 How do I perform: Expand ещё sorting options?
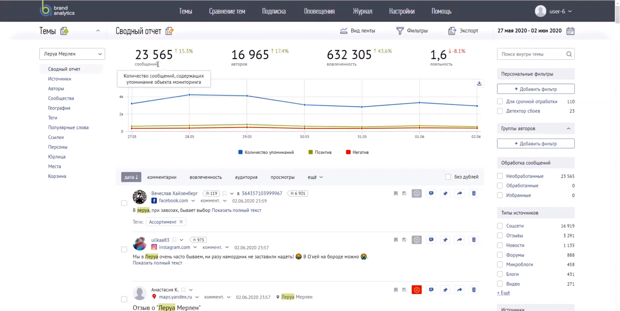click(x=315, y=177)
